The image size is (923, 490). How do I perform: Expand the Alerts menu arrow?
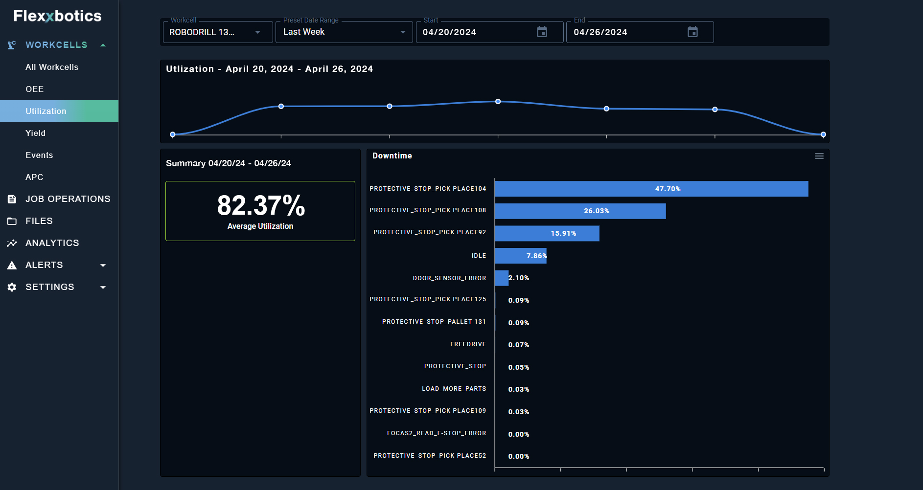[x=103, y=265]
